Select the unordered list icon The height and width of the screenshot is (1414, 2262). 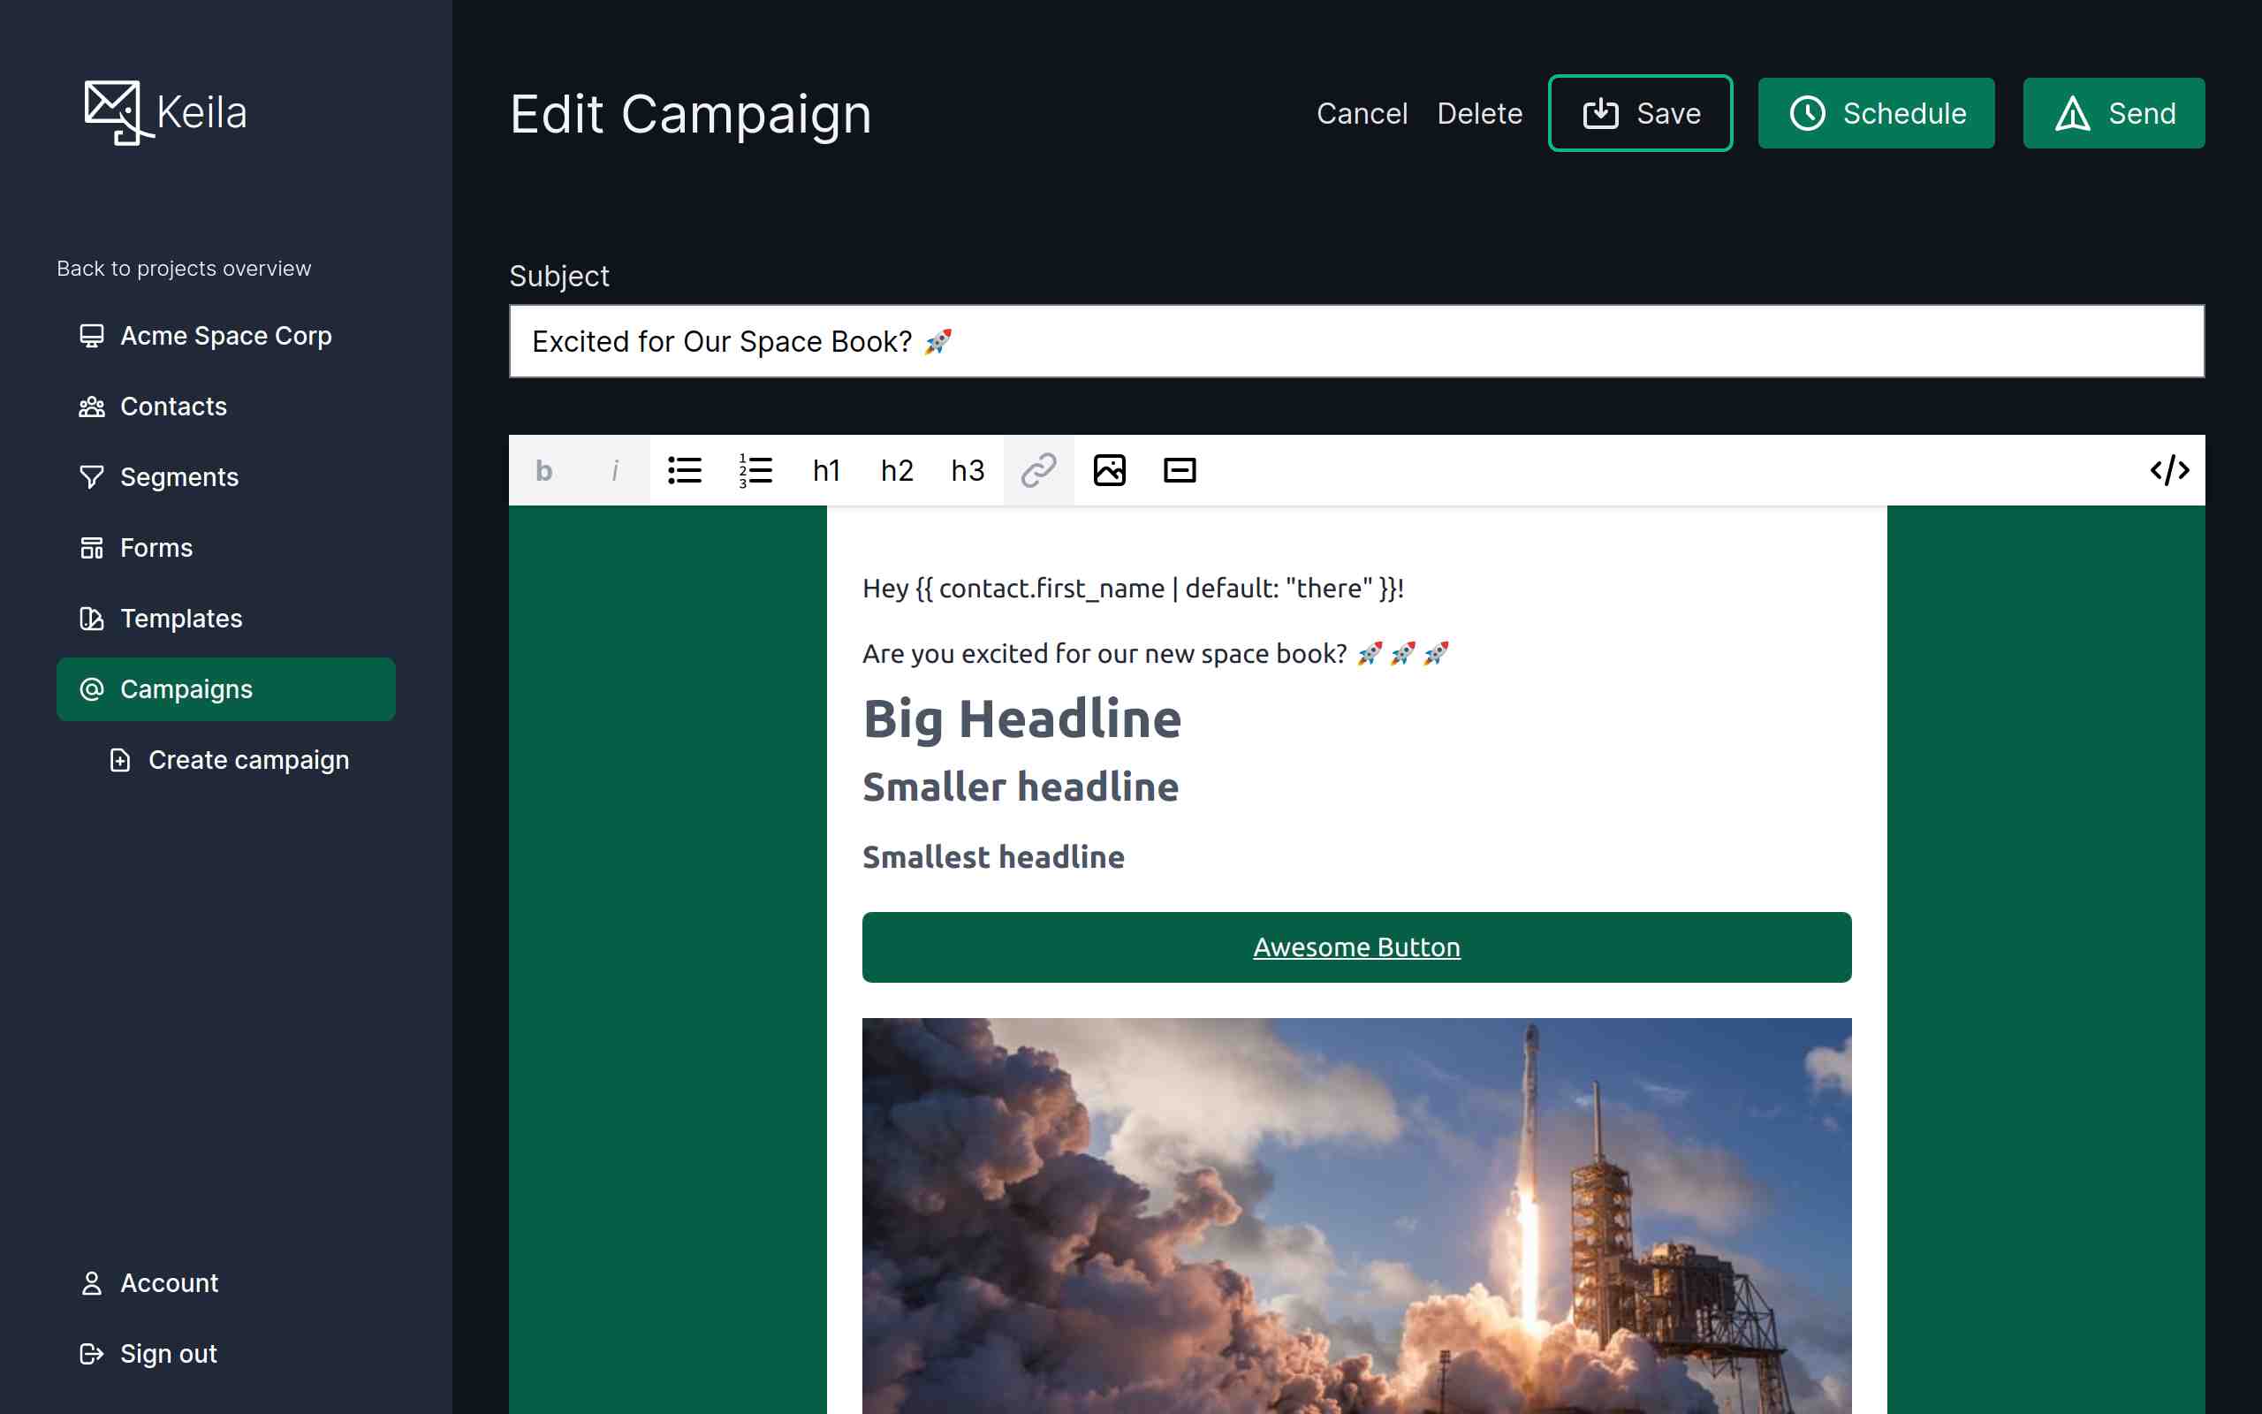tap(682, 469)
